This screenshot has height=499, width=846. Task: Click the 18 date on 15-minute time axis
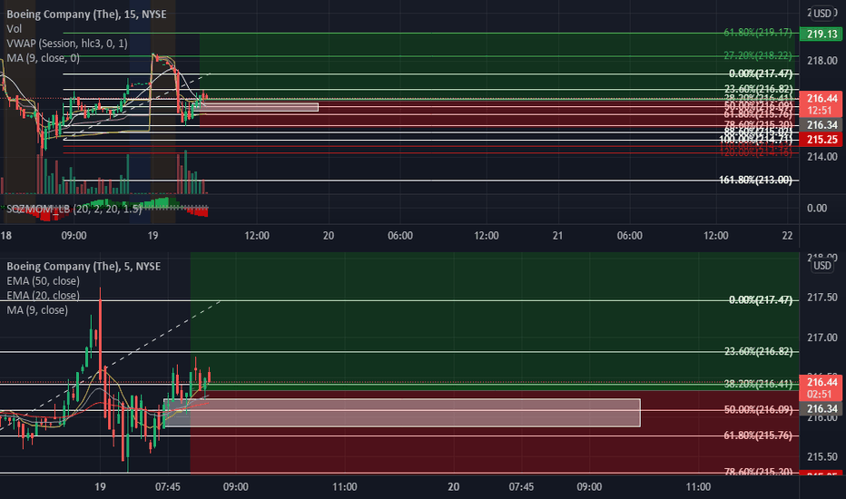[x=6, y=236]
